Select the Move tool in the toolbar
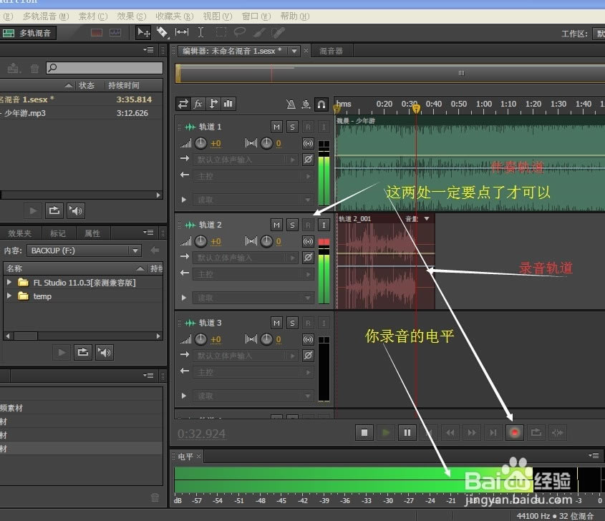The height and width of the screenshot is (521, 605). 142,32
